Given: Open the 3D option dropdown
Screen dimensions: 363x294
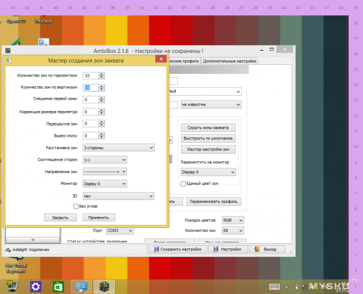Looking at the screenshot, I should point(119,196).
